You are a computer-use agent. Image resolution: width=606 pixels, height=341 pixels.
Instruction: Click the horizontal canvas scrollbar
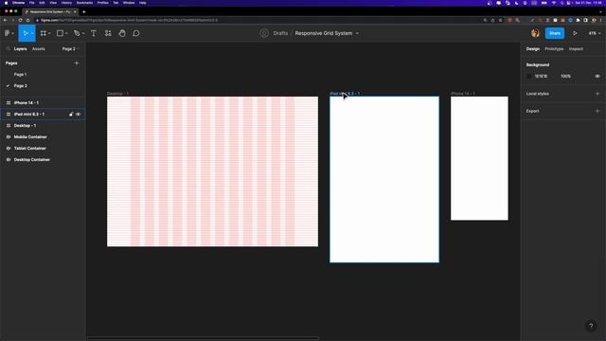(x=204, y=338)
